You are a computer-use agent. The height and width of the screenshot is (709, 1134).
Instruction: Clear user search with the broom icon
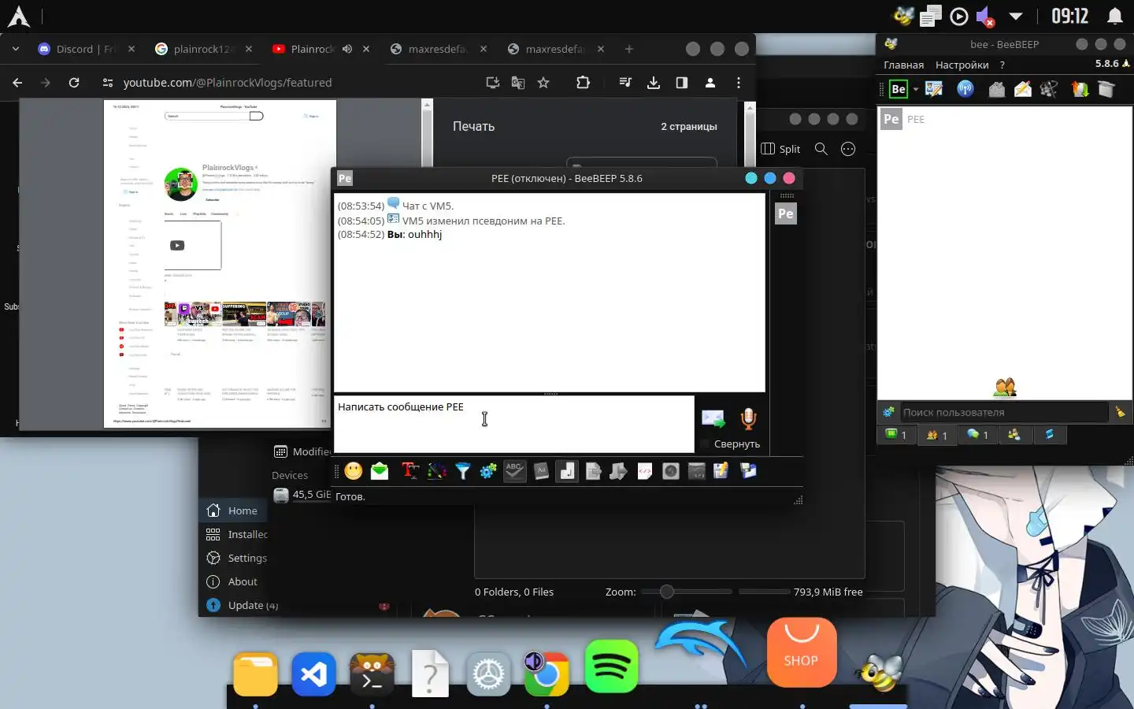(x=1120, y=412)
